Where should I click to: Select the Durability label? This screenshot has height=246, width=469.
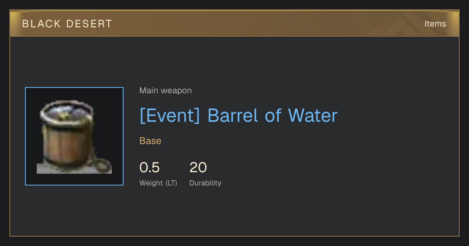tap(205, 183)
